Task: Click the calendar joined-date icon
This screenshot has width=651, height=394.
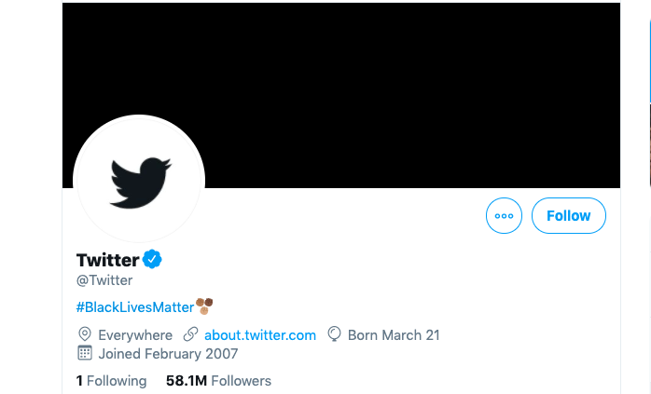Action: [x=85, y=353]
